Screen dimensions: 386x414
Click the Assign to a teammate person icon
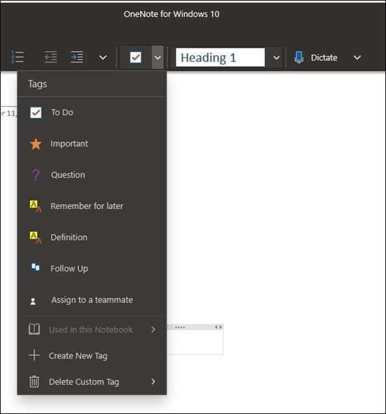(33, 301)
